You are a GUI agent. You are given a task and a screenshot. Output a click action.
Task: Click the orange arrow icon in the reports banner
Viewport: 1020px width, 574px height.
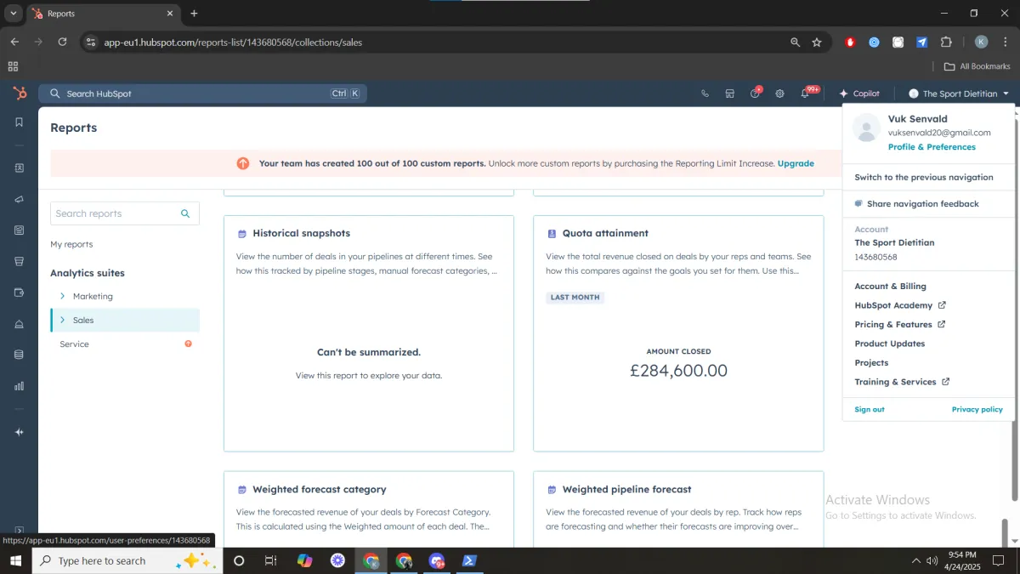[243, 163]
